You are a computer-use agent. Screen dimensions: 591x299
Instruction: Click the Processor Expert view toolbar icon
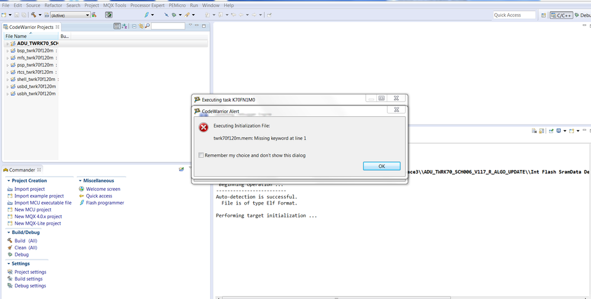click(109, 15)
